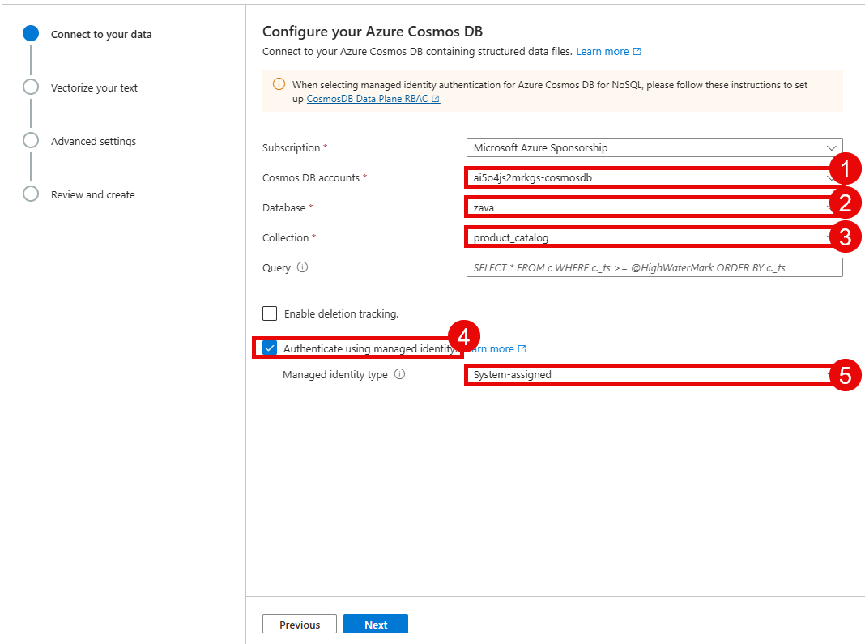Click the warning icon in the notice banner

point(279,84)
